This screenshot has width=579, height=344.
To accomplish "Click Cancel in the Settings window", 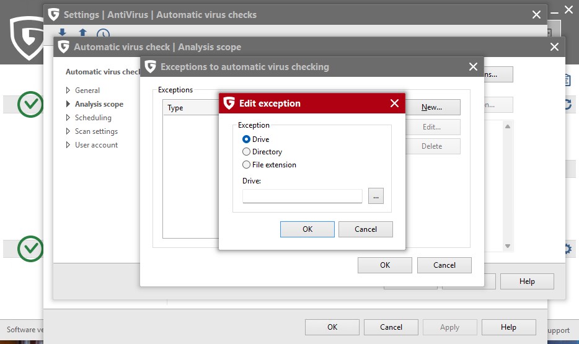I will [391, 327].
